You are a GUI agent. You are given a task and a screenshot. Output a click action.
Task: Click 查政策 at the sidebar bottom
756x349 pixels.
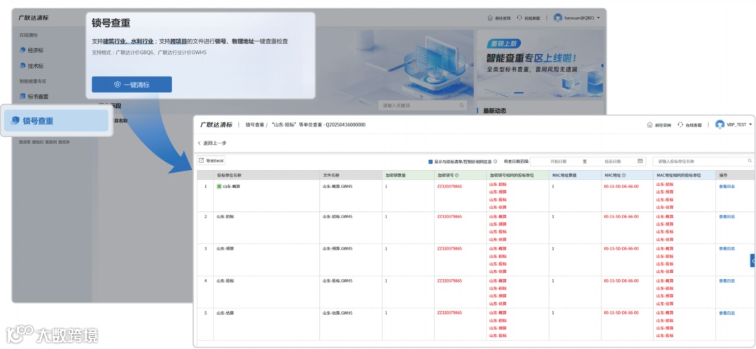click(x=24, y=142)
